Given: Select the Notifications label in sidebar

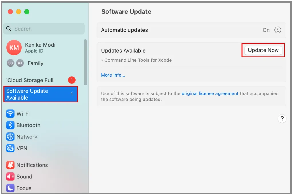Looking at the screenshot, I should (x=32, y=165).
